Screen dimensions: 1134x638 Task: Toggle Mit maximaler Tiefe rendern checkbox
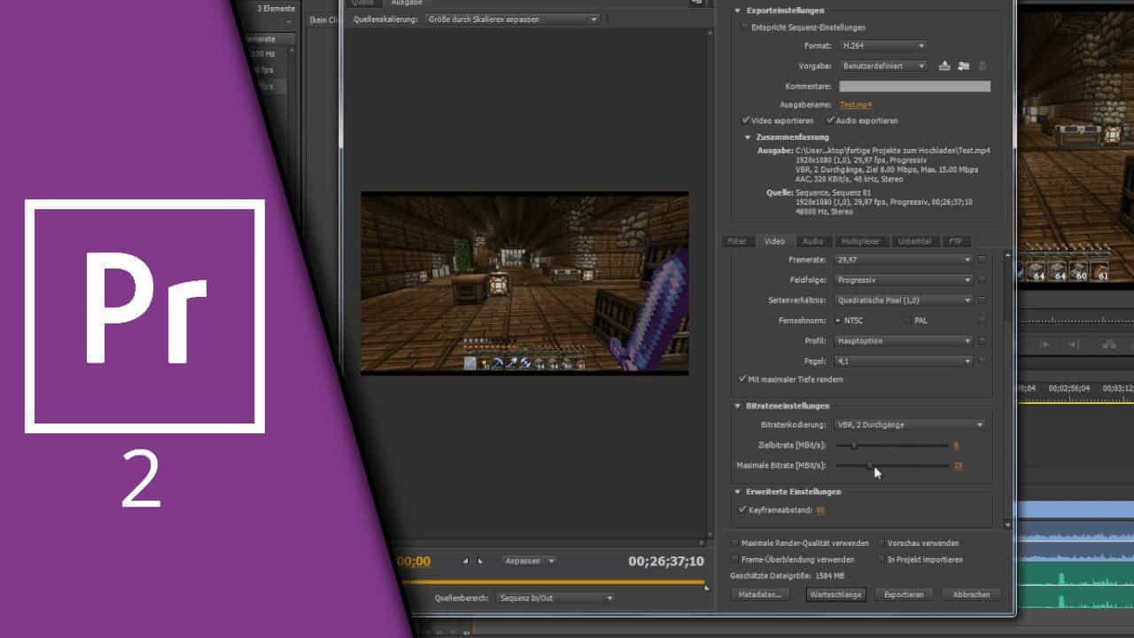pos(742,379)
